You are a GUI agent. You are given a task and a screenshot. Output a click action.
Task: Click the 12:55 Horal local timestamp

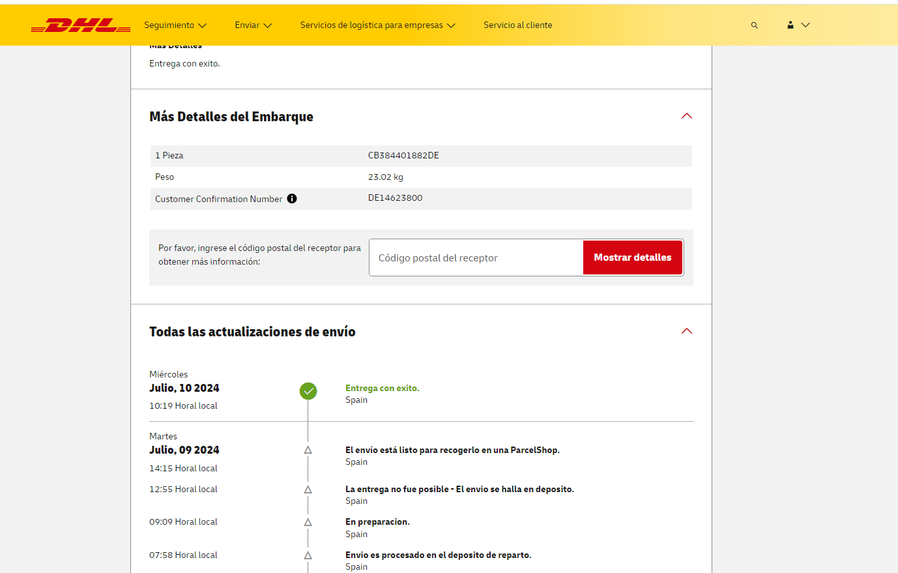(x=183, y=490)
